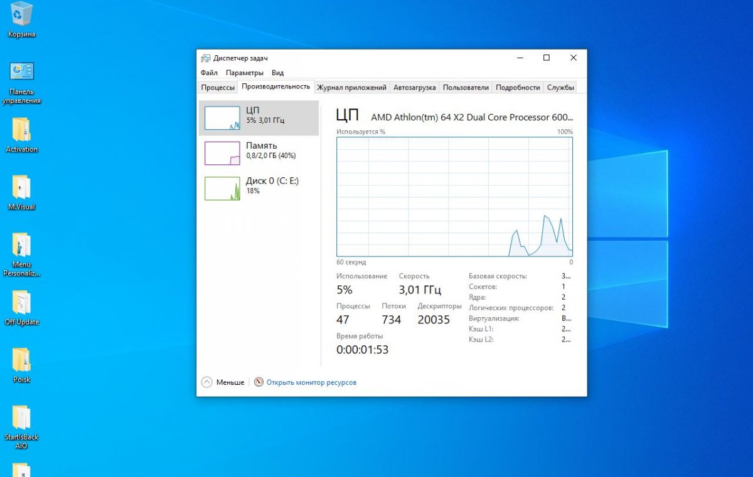The width and height of the screenshot is (753, 477).
Task: Click the Дескрипторы value 20035
Action: pos(434,320)
